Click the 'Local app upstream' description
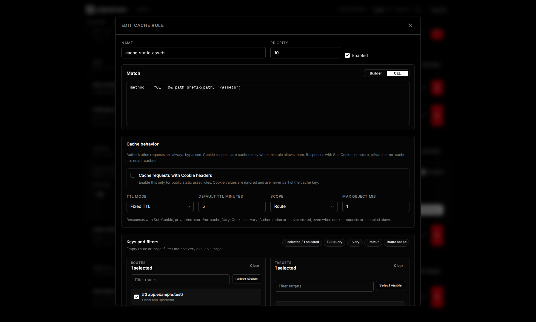Screen dimensions: 536x322 [x=158, y=300]
